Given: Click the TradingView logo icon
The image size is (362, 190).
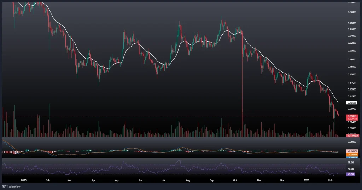Looking at the screenshot, I should (x=4, y=186).
